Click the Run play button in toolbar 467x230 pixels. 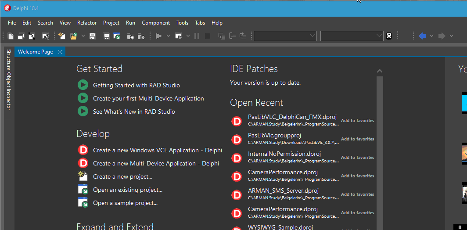[159, 36]
